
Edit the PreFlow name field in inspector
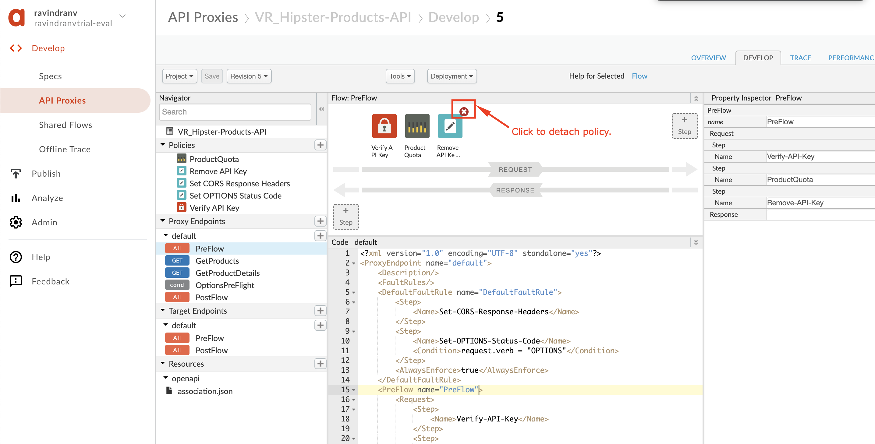tap(821, 122)
